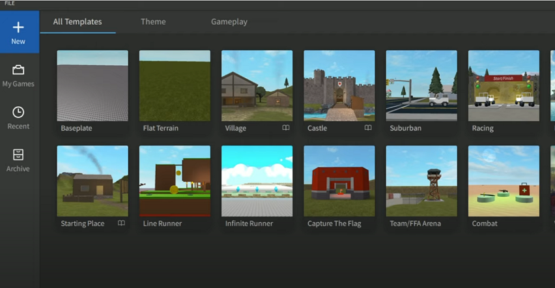Pick the Team/FFA Arena template thumbnail
Viewport: 555px width, 288px height.
(x=421, y=181)
